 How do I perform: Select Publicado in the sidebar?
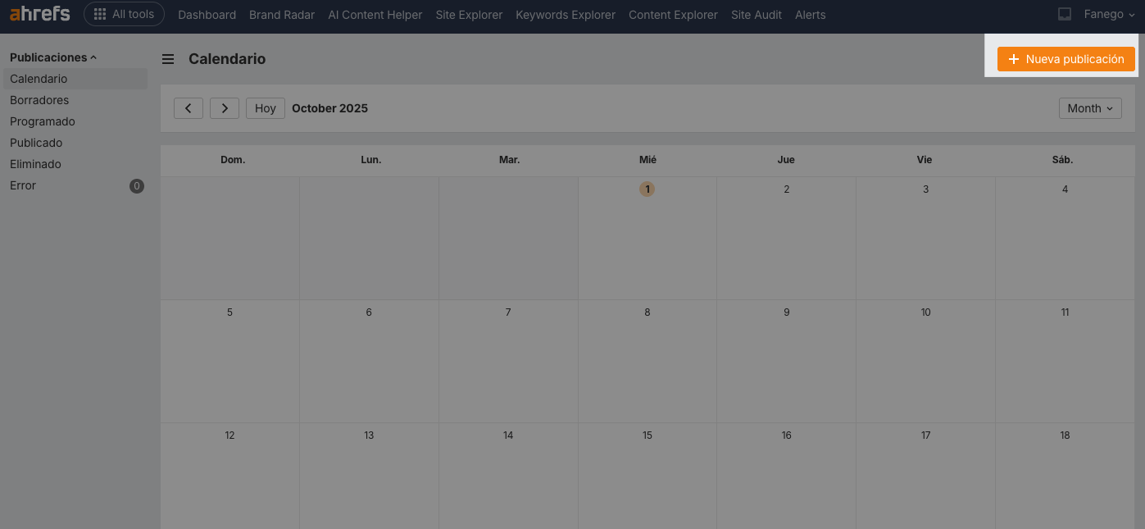pyautogui.click(x=75, y=143)
